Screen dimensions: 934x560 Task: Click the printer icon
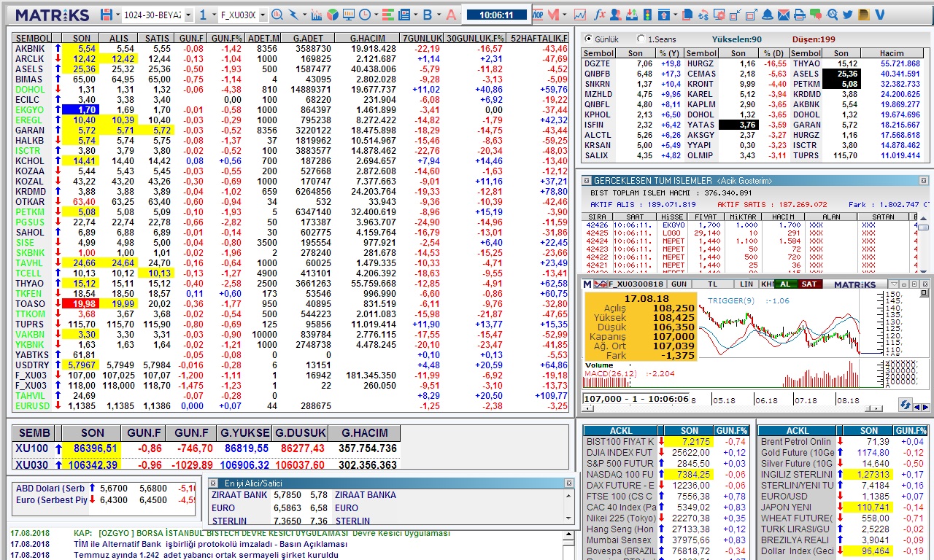pos(799,15)
